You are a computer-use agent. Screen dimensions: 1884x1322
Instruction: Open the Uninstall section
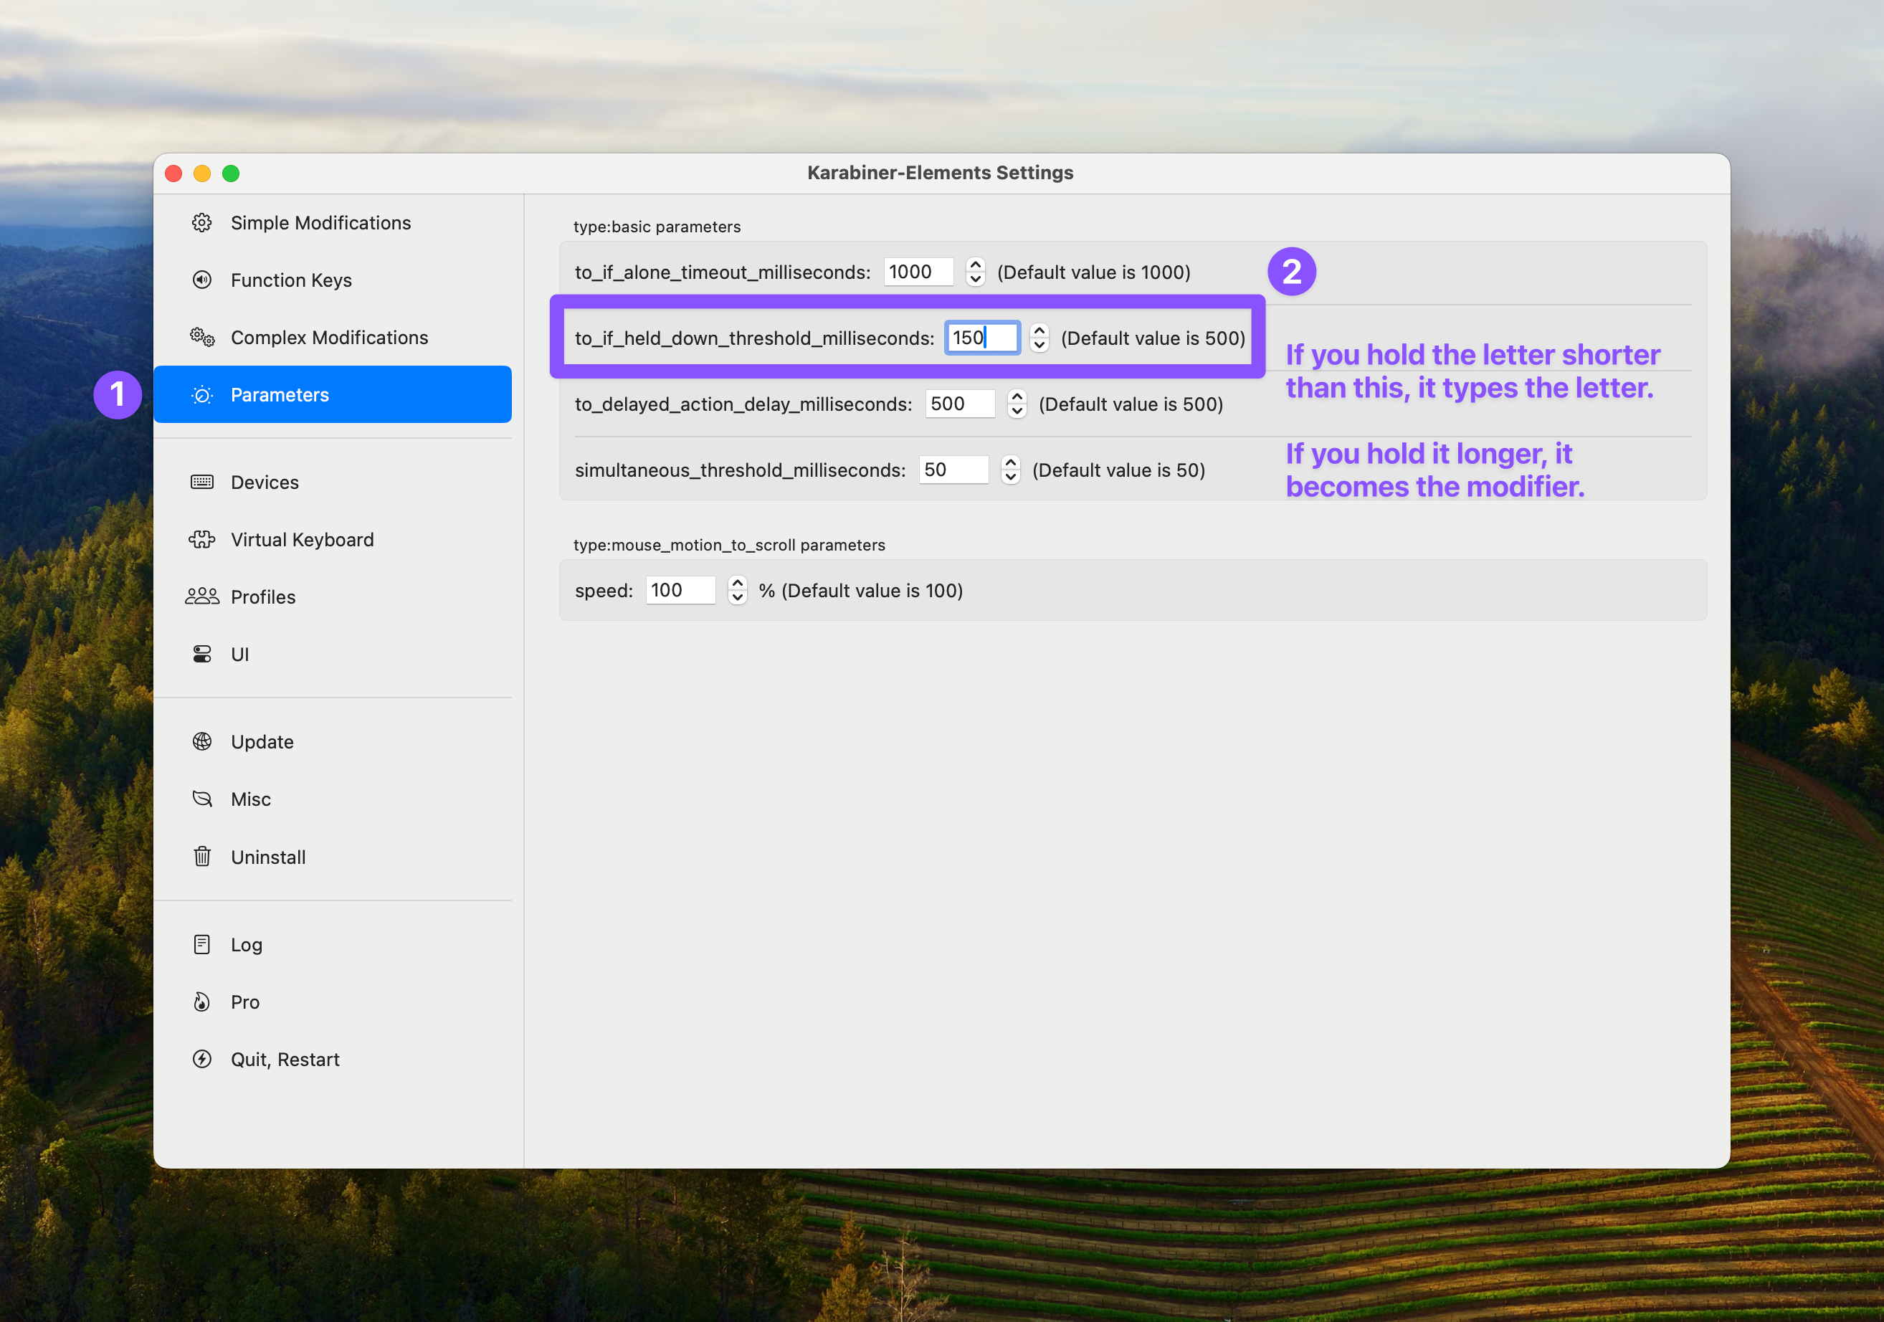click(333, 857)
